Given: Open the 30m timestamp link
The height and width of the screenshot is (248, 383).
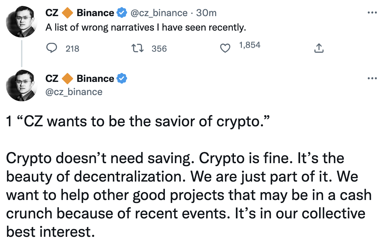Looking at the screenshot, I should pos(206,13).
